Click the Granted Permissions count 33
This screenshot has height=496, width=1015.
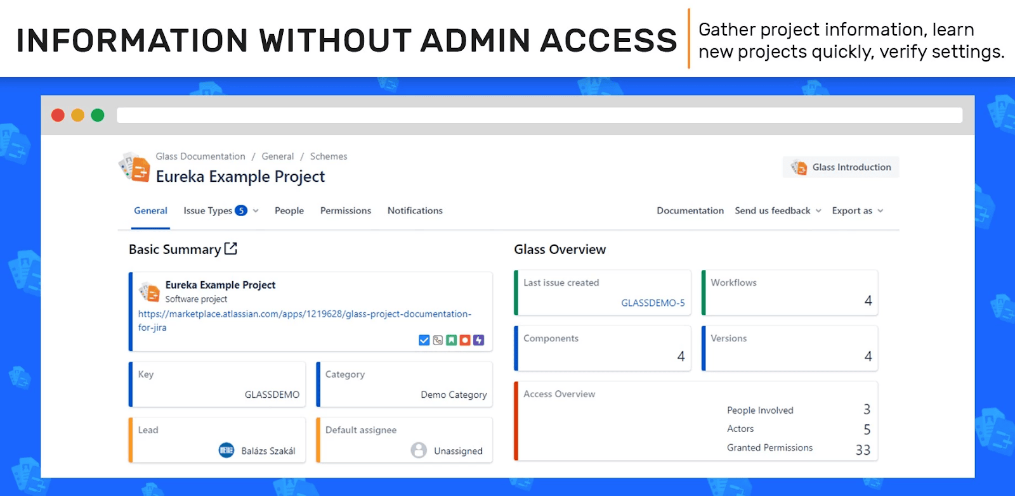coord(863,450)
